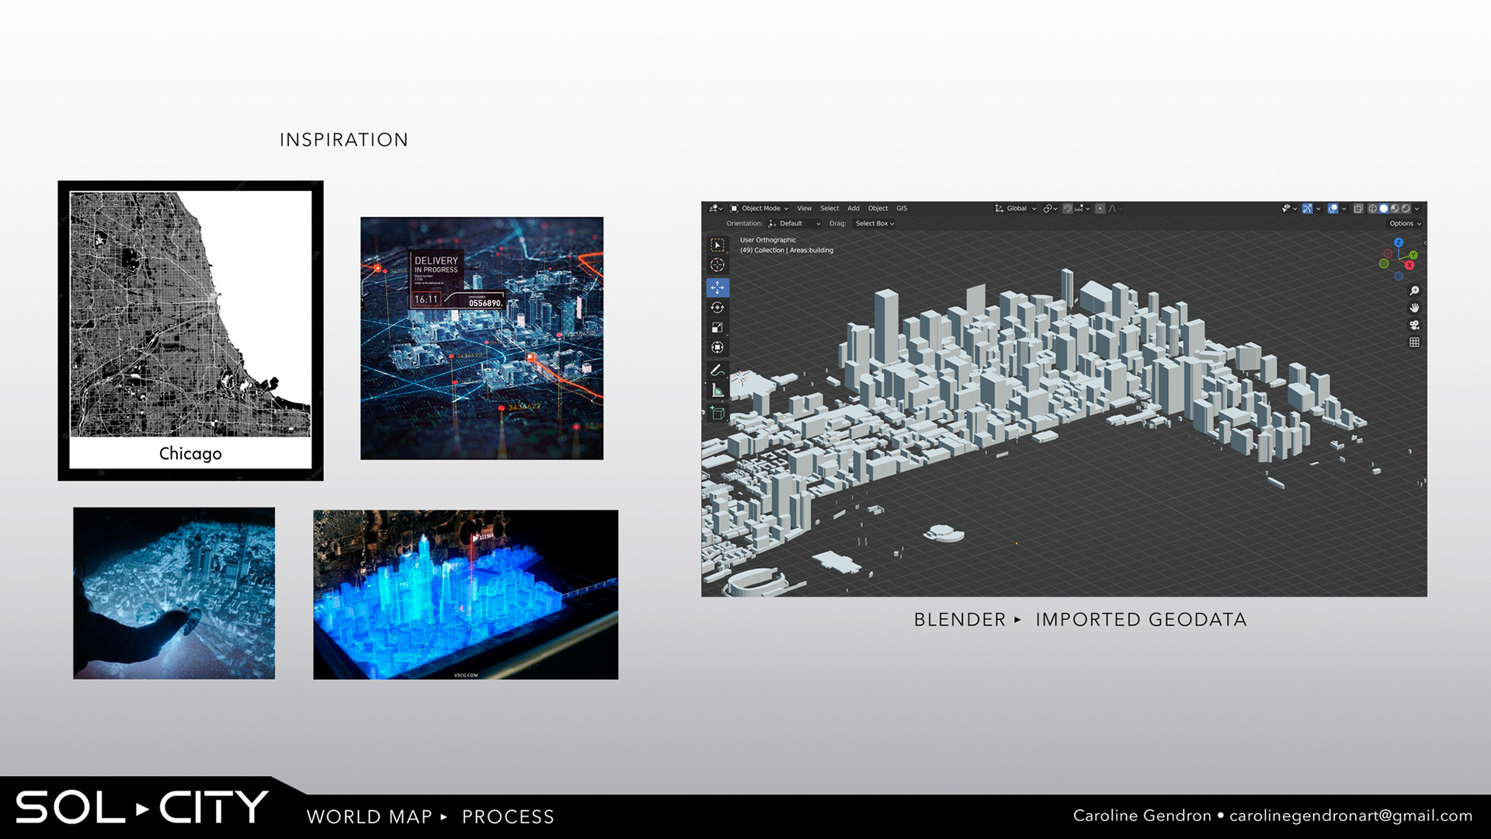Enable snapping magnet toggle
The width and height of the screenshot is (1491, 839).
tap(1068, 208)
